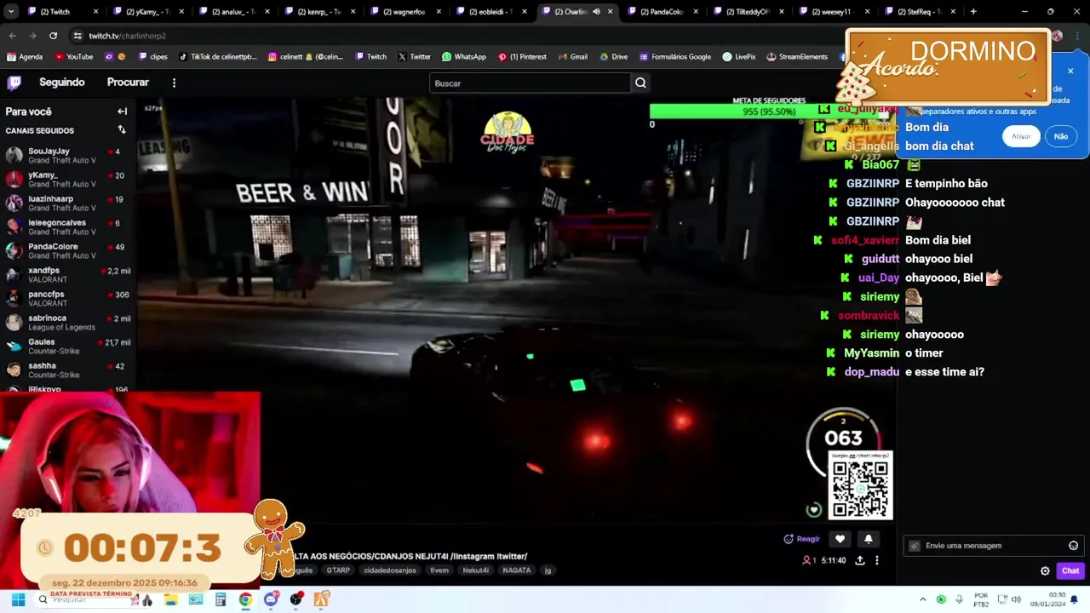Click username uai_Day in chat
This screenshot has width=1090, height=613.
(x=879, y=278)
